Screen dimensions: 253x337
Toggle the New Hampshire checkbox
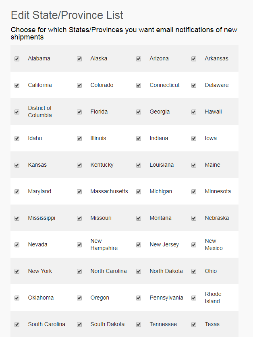[79, 245]
